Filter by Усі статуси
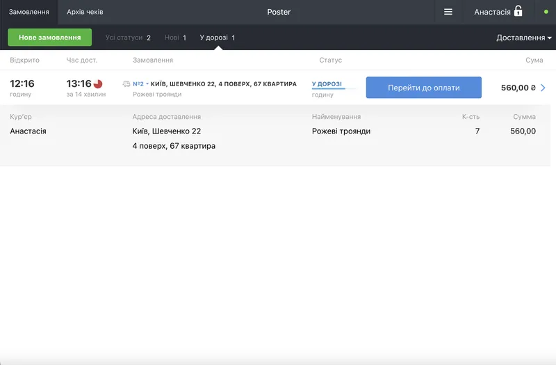556x365 pixels. coord(128,38)
